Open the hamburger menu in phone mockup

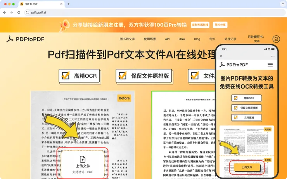click(x=270, y=65)
